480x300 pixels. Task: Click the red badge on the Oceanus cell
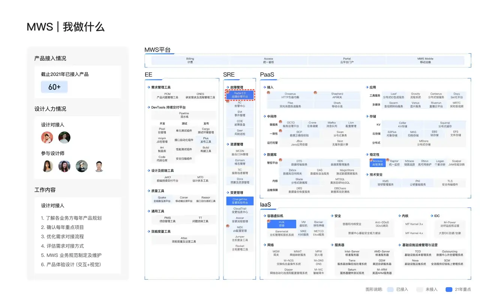click(268, 92)
